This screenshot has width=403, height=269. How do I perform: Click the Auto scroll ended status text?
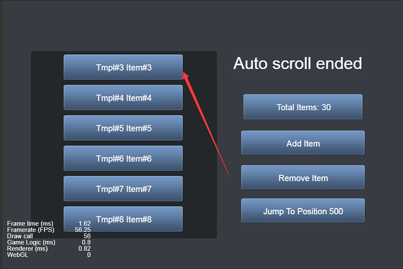(297, 63)
